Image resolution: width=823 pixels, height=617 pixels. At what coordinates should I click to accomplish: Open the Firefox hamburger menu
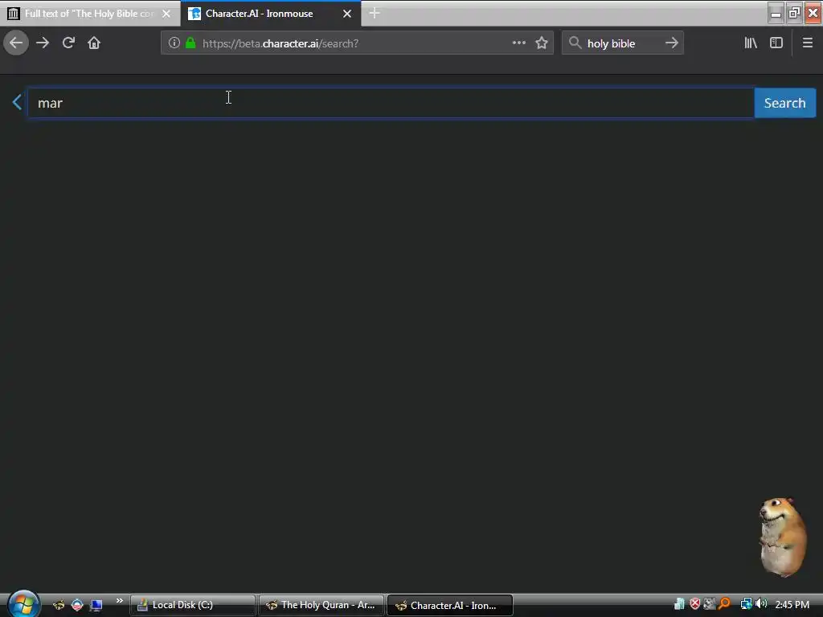[807, 43]
